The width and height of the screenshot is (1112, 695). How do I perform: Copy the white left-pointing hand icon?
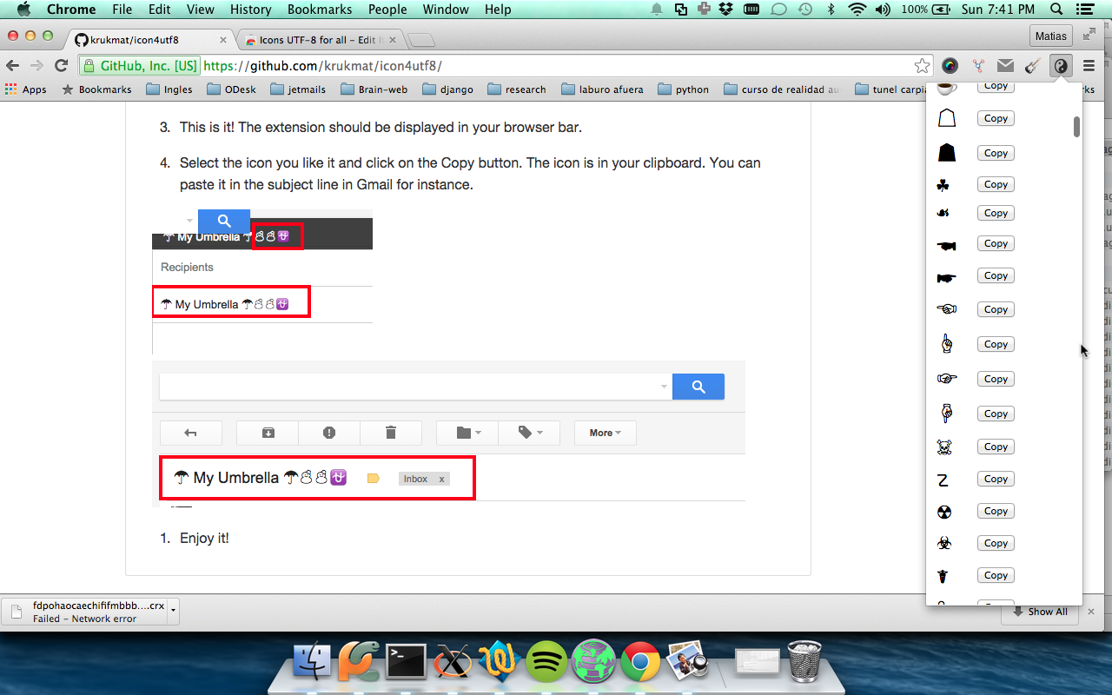pyautogui.click(x=996, y=309)
